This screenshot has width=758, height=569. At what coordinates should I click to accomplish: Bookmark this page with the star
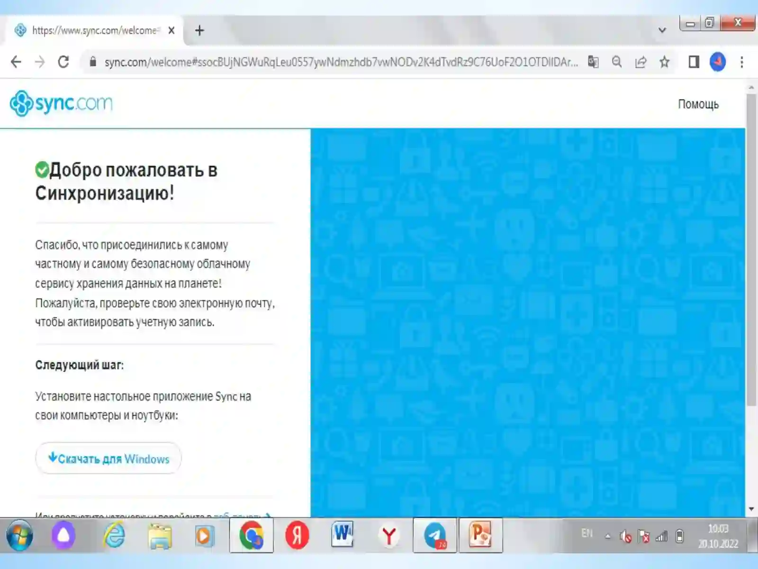[x=665, y=62]
